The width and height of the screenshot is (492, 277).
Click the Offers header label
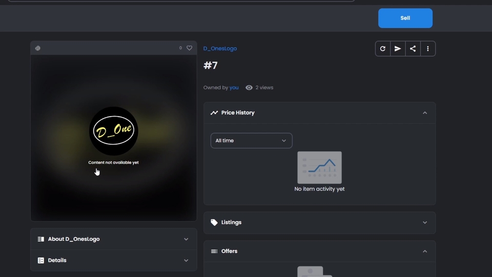click(x=230, y=251)
